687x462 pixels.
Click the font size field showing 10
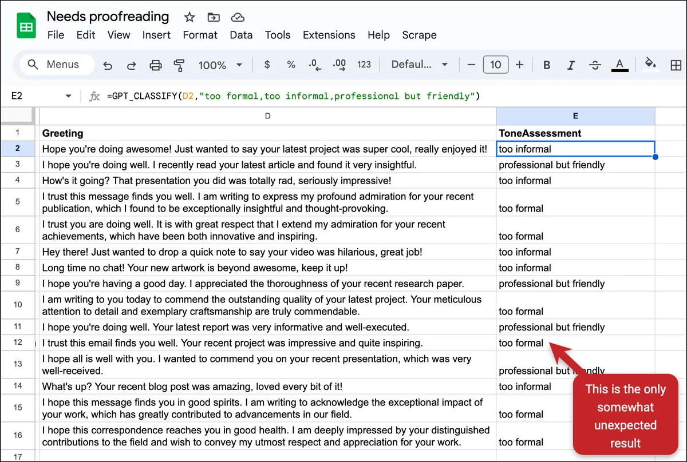tap(496, 65)
